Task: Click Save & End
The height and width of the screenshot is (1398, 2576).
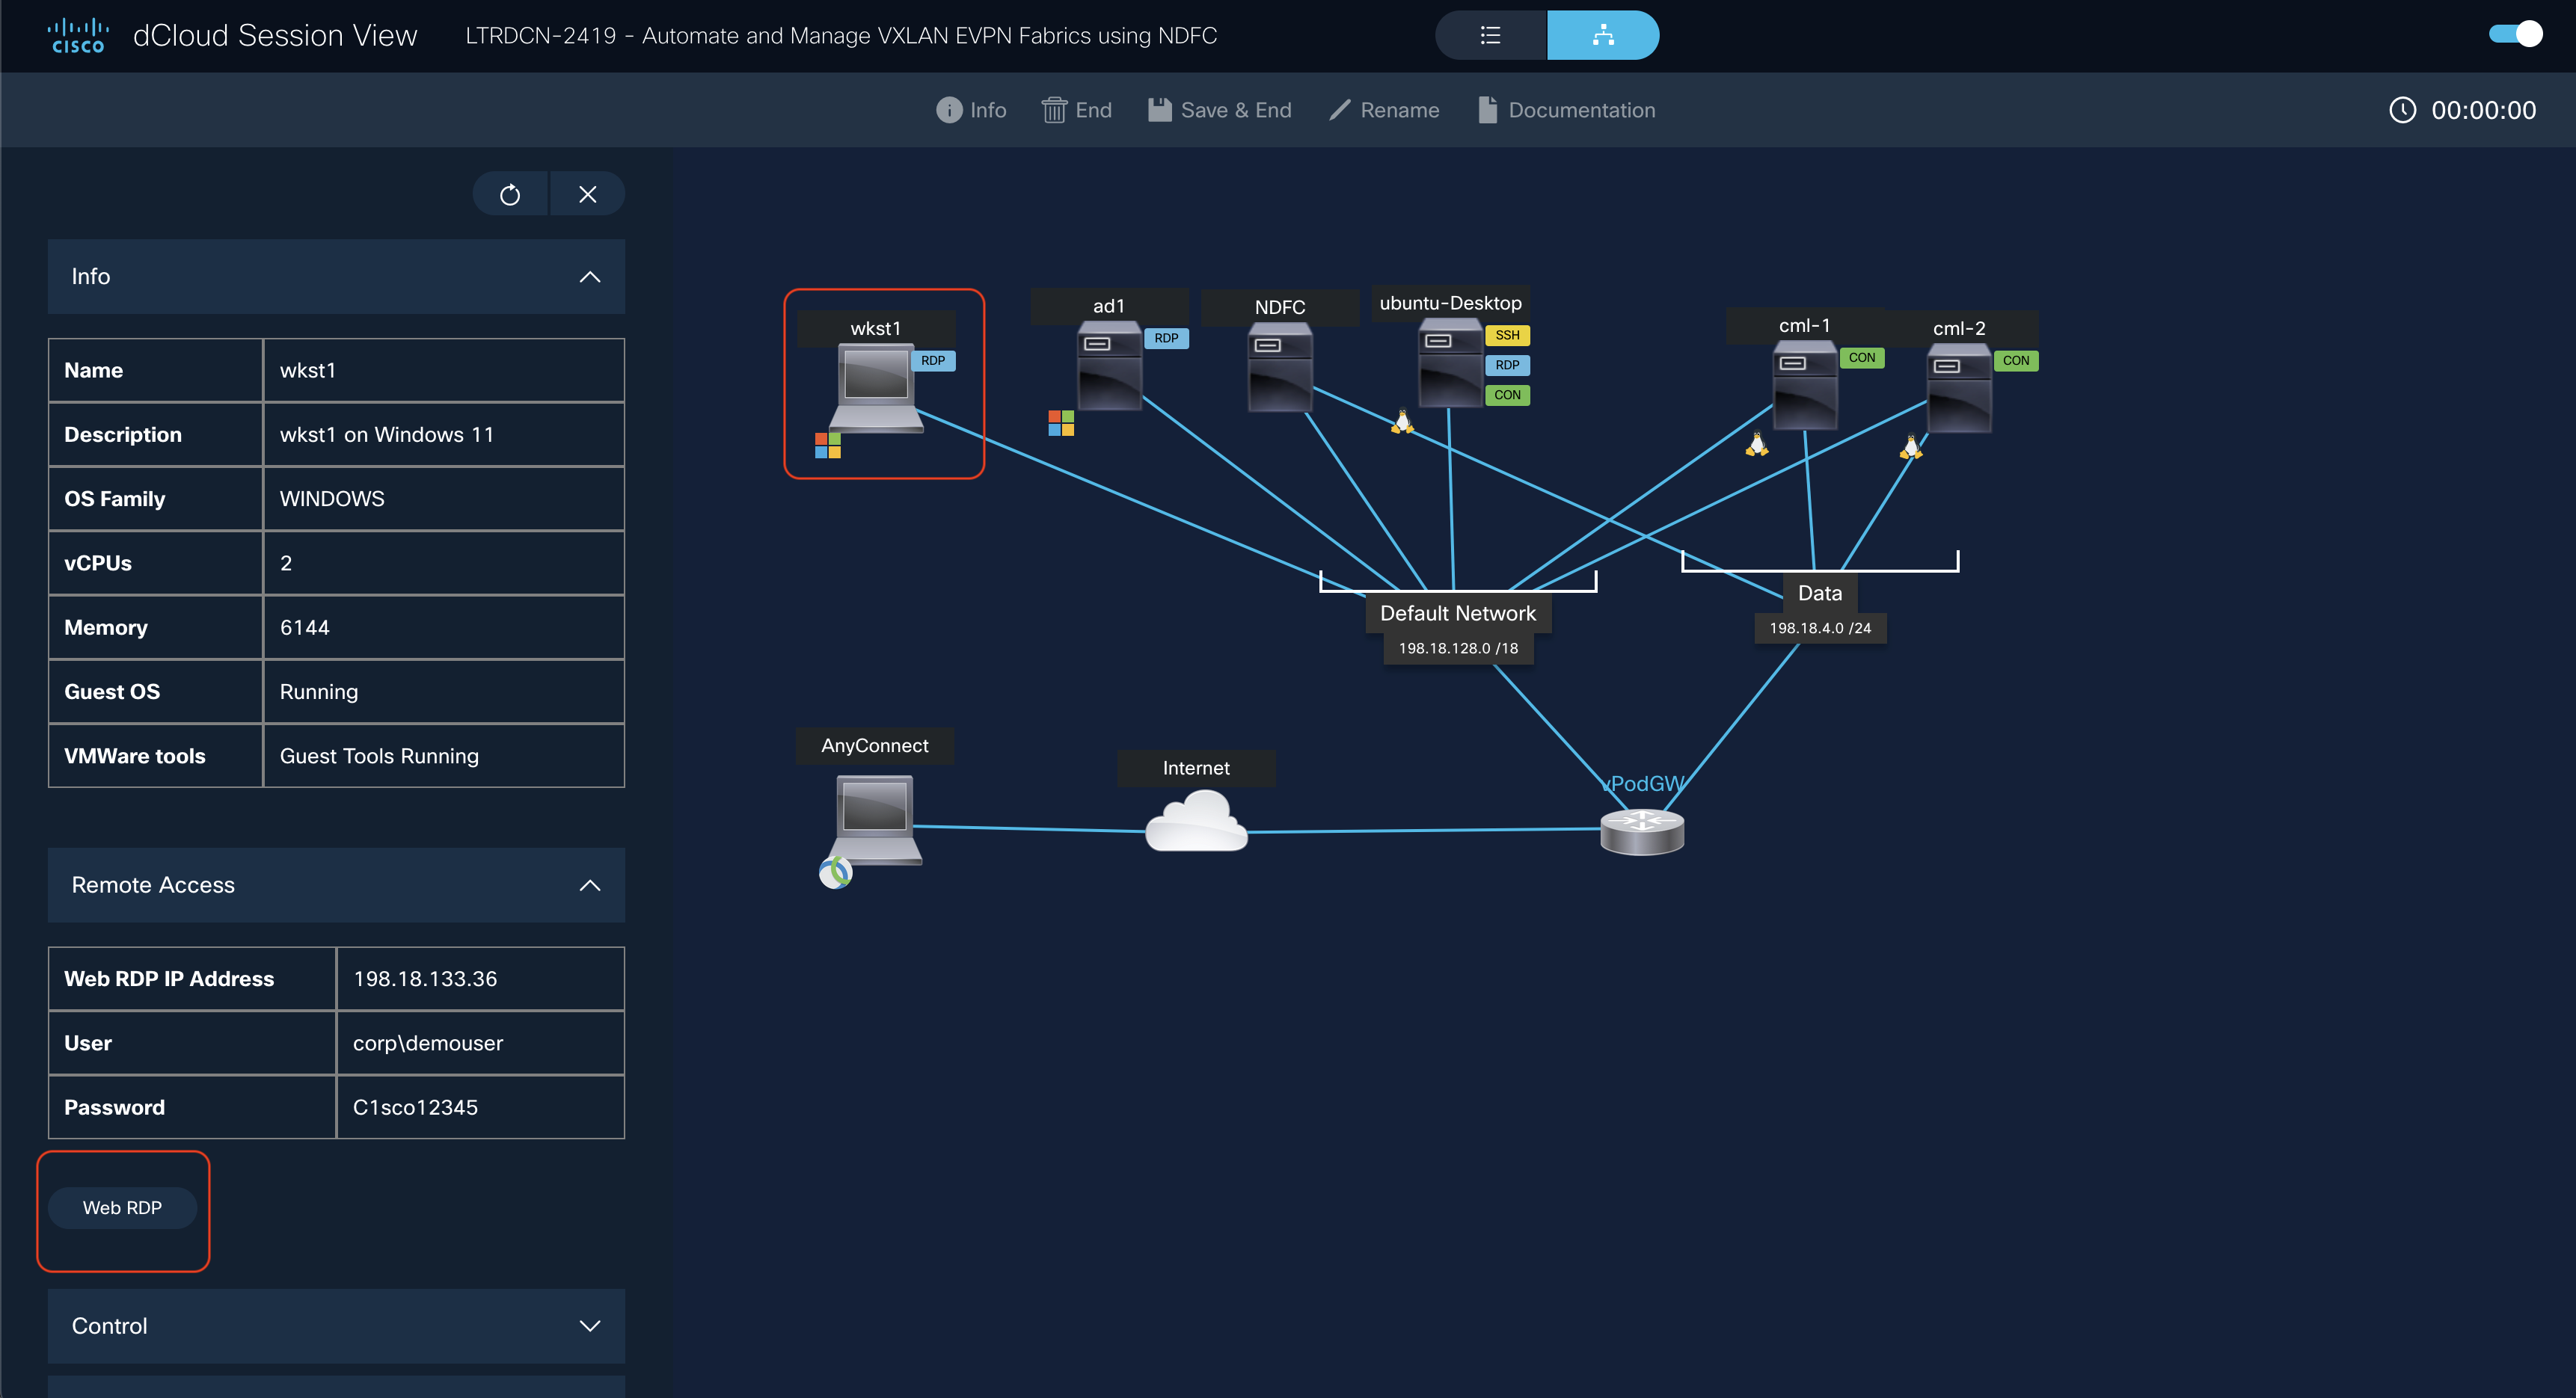Action: coord(1220,110)
